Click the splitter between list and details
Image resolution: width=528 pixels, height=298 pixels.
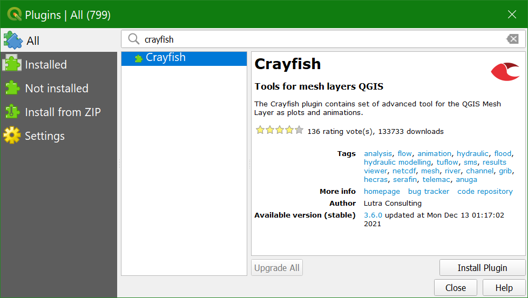tap(249, 164)
